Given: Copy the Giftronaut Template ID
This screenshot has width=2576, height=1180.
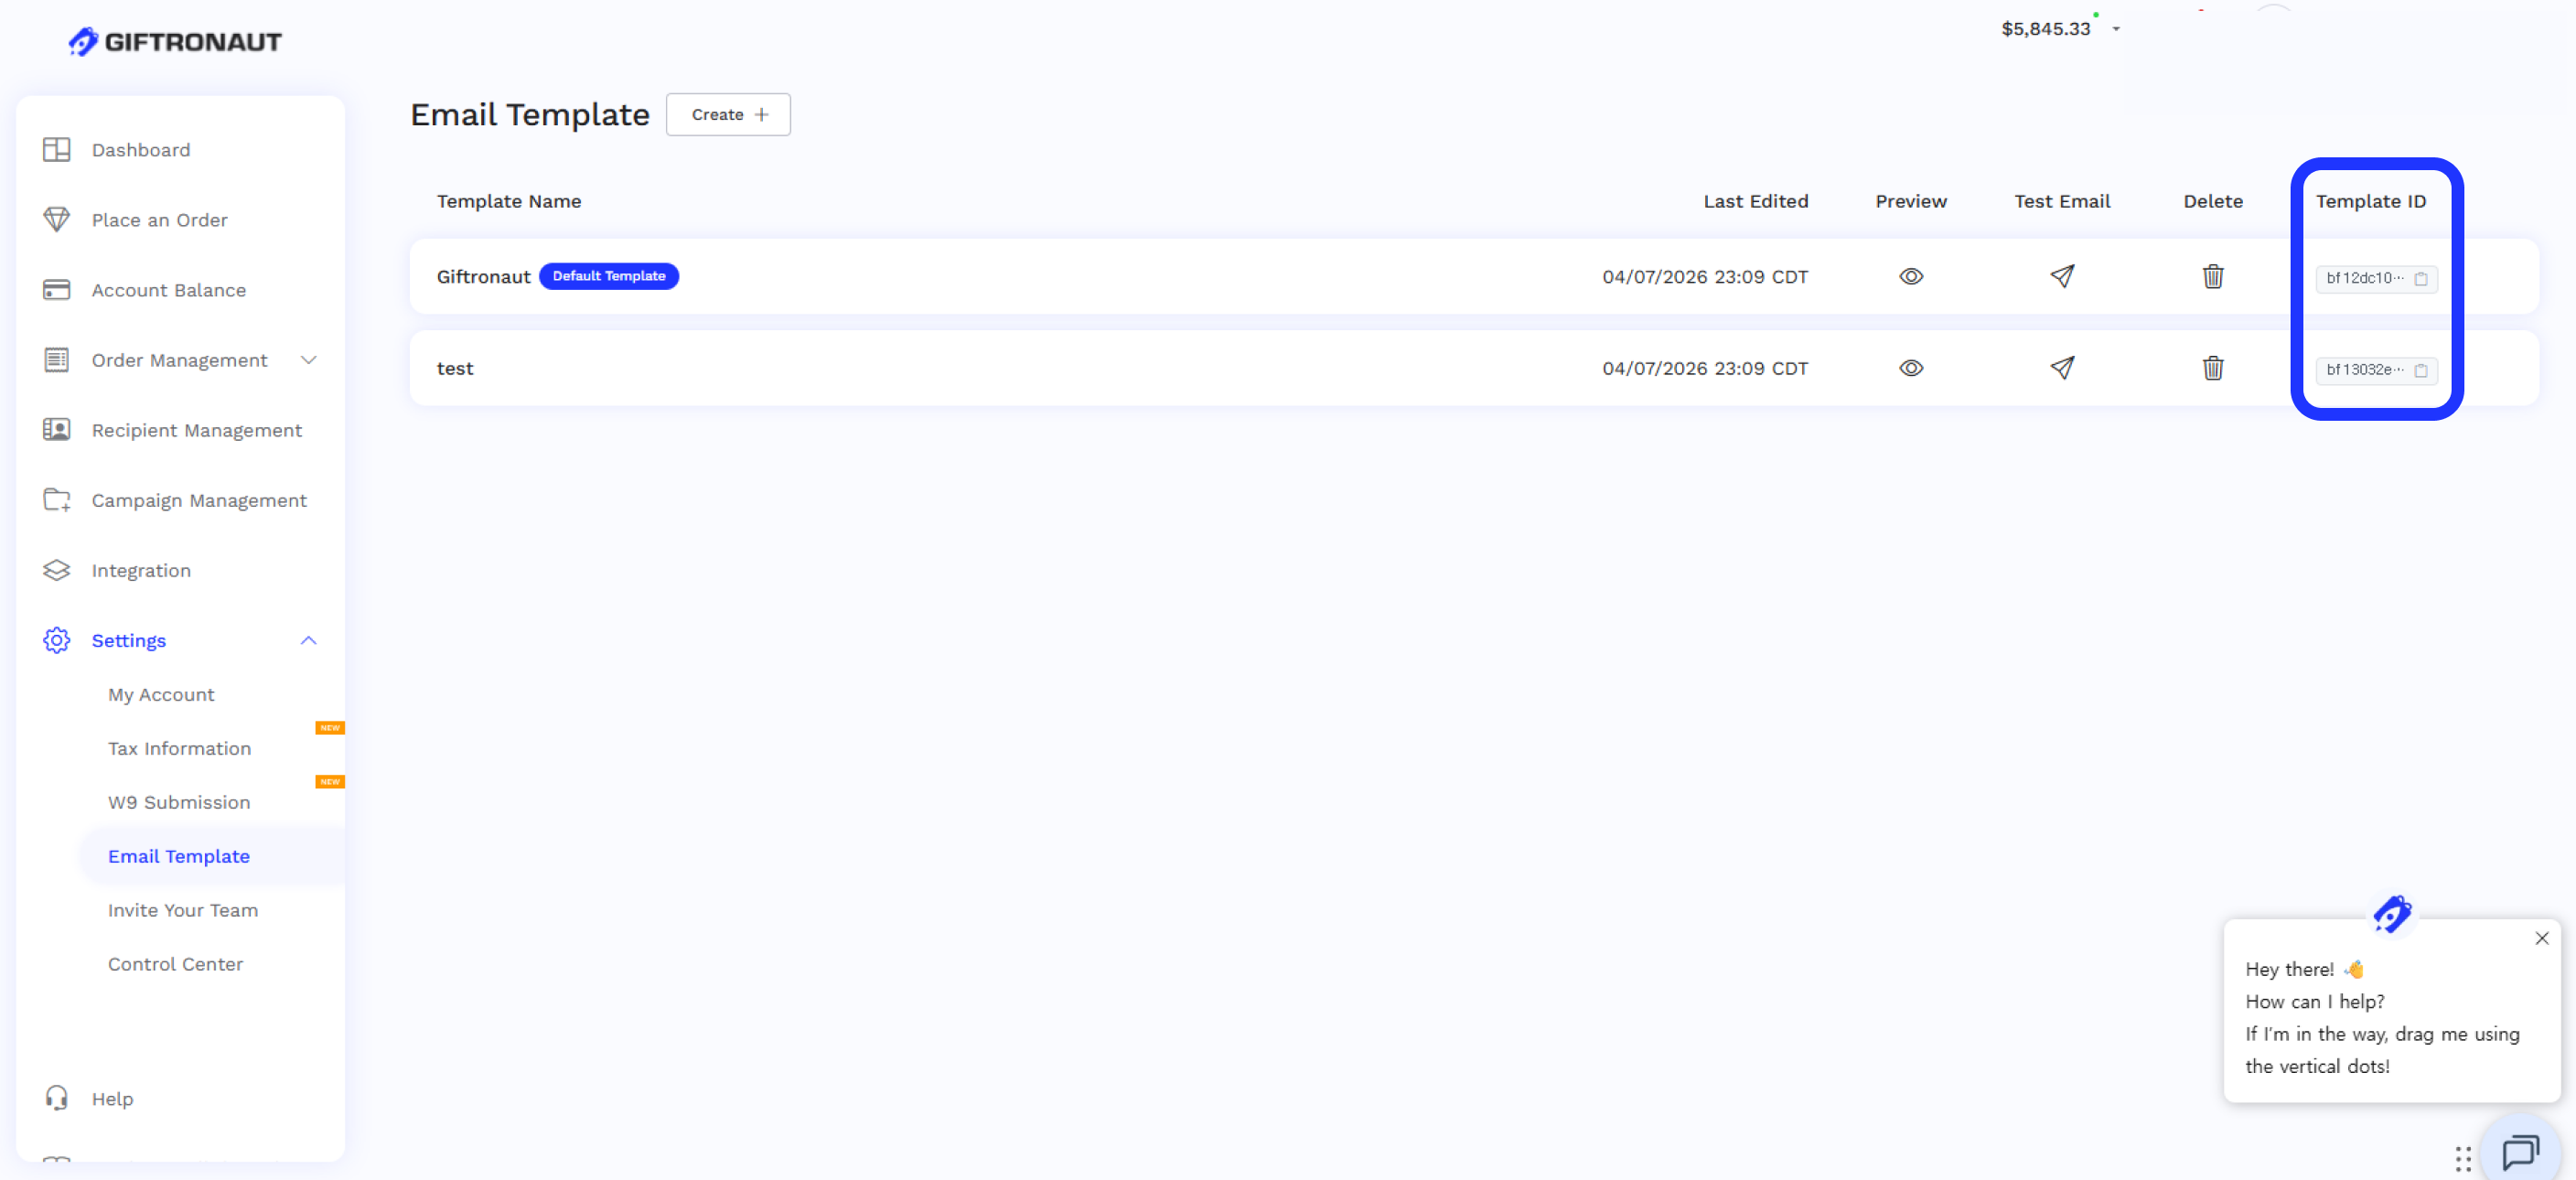Looking at the screenshot, I should pyautogui.click(x=2422, y=280).
